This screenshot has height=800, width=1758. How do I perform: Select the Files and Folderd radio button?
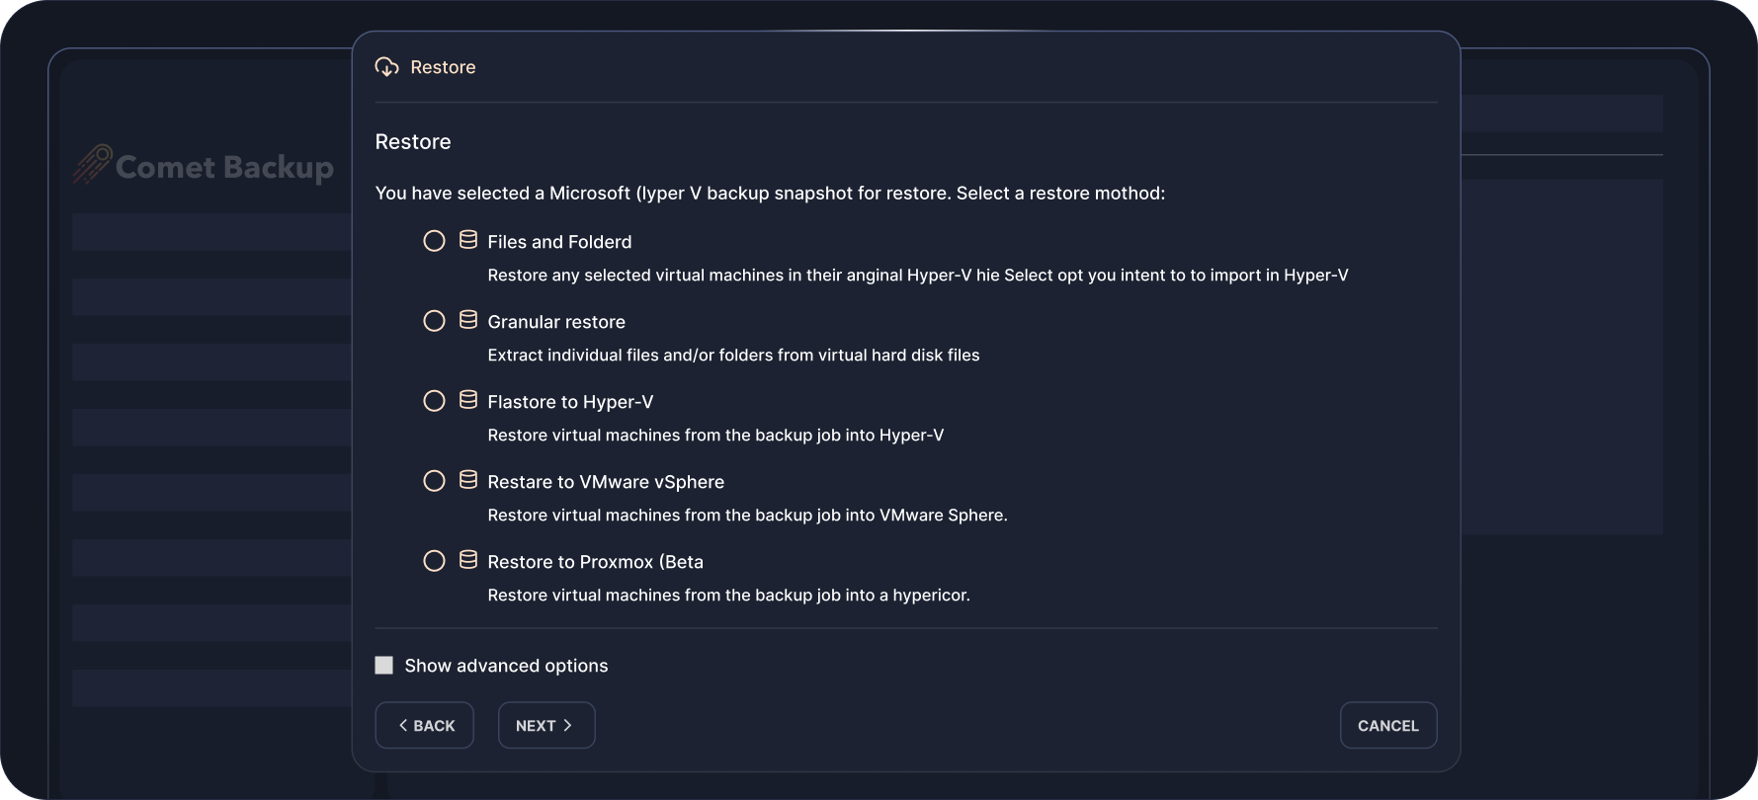[x=434, y=241]
